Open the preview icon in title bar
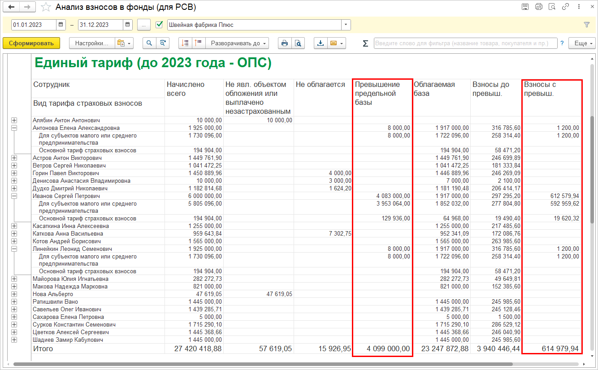This screenshot has width=598, height=370. [x=552, y=7]
